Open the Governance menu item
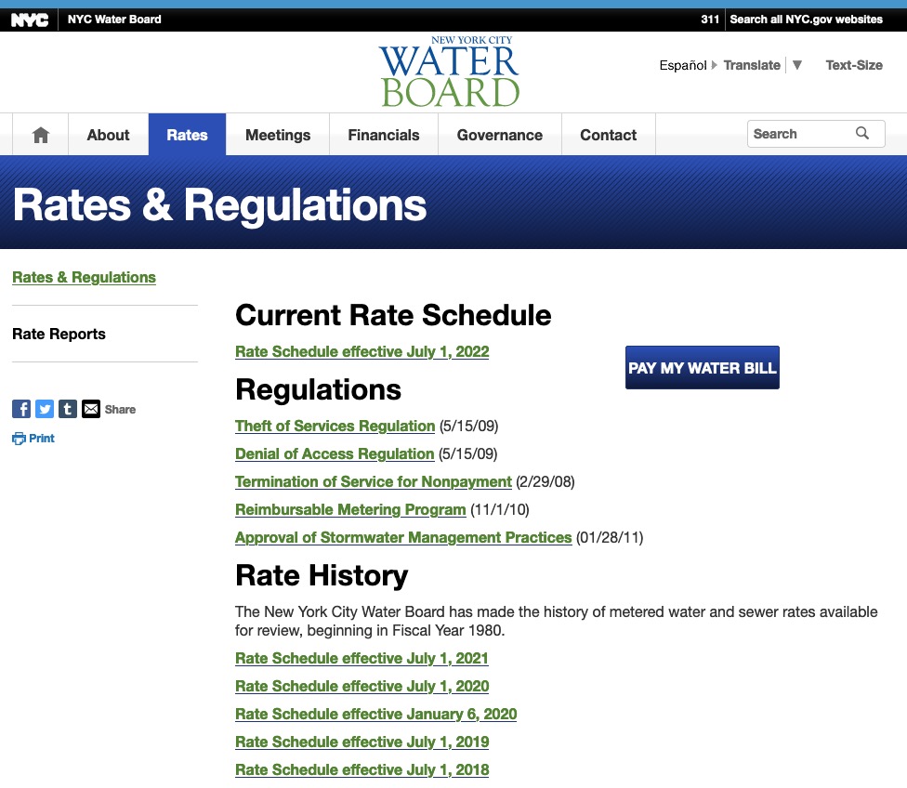This screenshot has width=907, height=788. pos(499,135)
